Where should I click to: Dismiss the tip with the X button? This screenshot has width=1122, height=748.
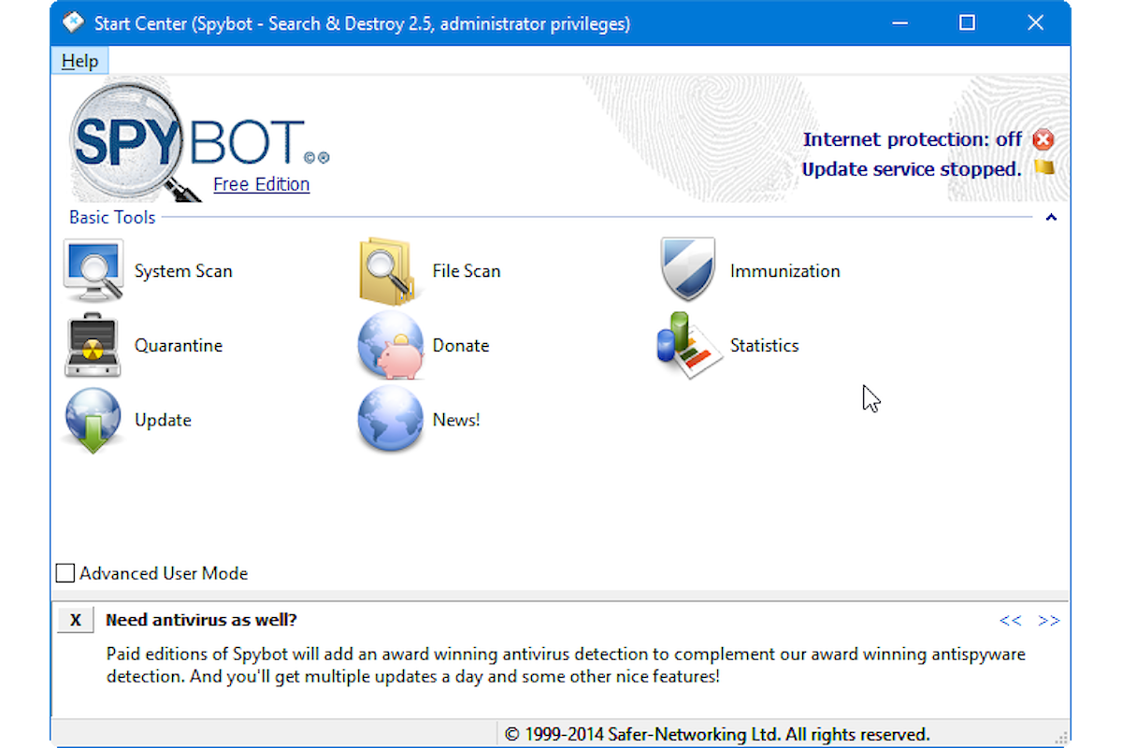(x=76, y=620)
